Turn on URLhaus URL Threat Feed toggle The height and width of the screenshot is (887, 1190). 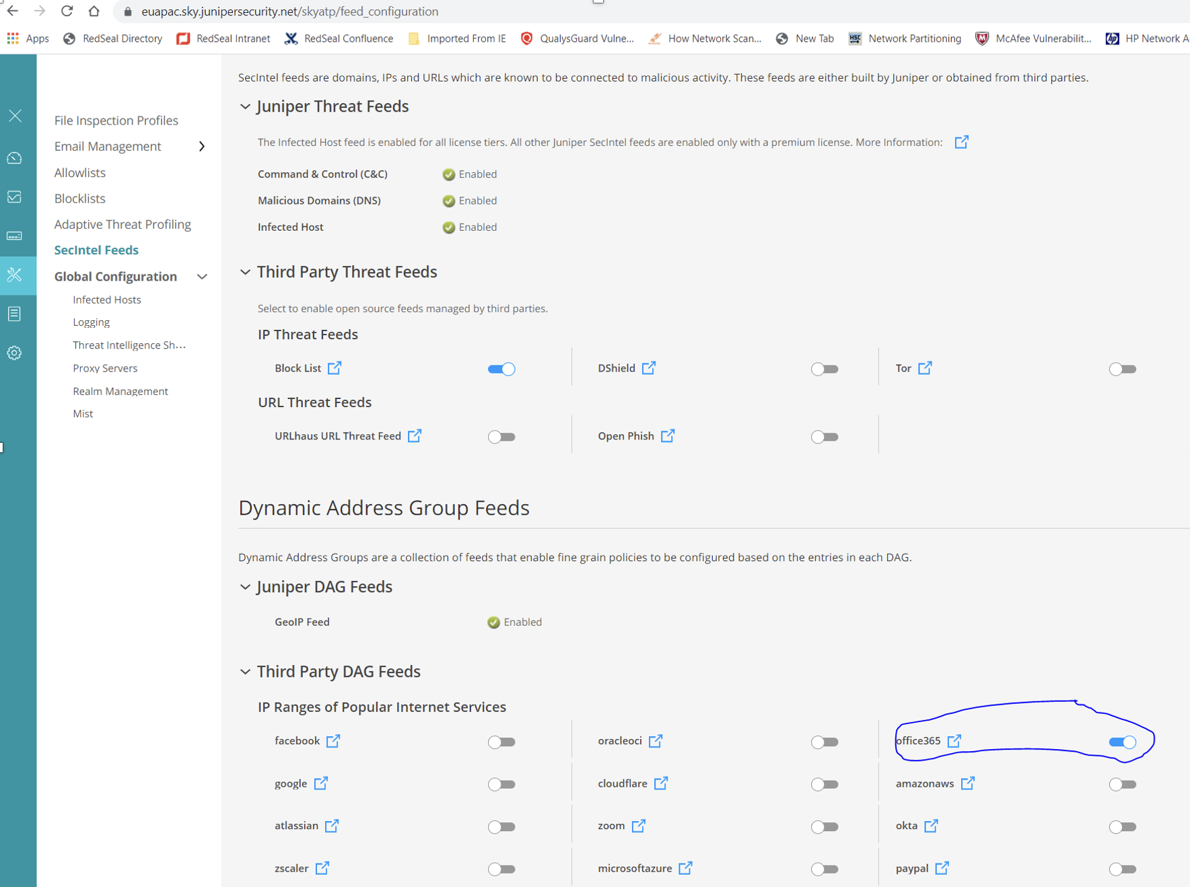(x=501, y=437)
